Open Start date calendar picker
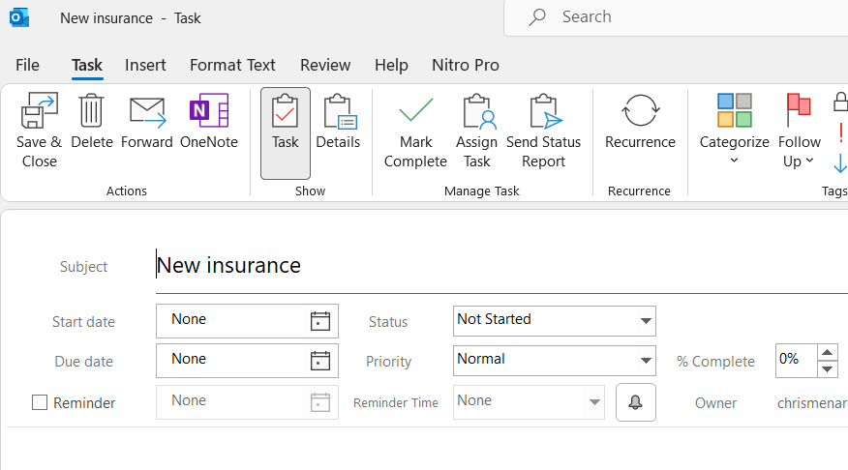 point(320,321)
